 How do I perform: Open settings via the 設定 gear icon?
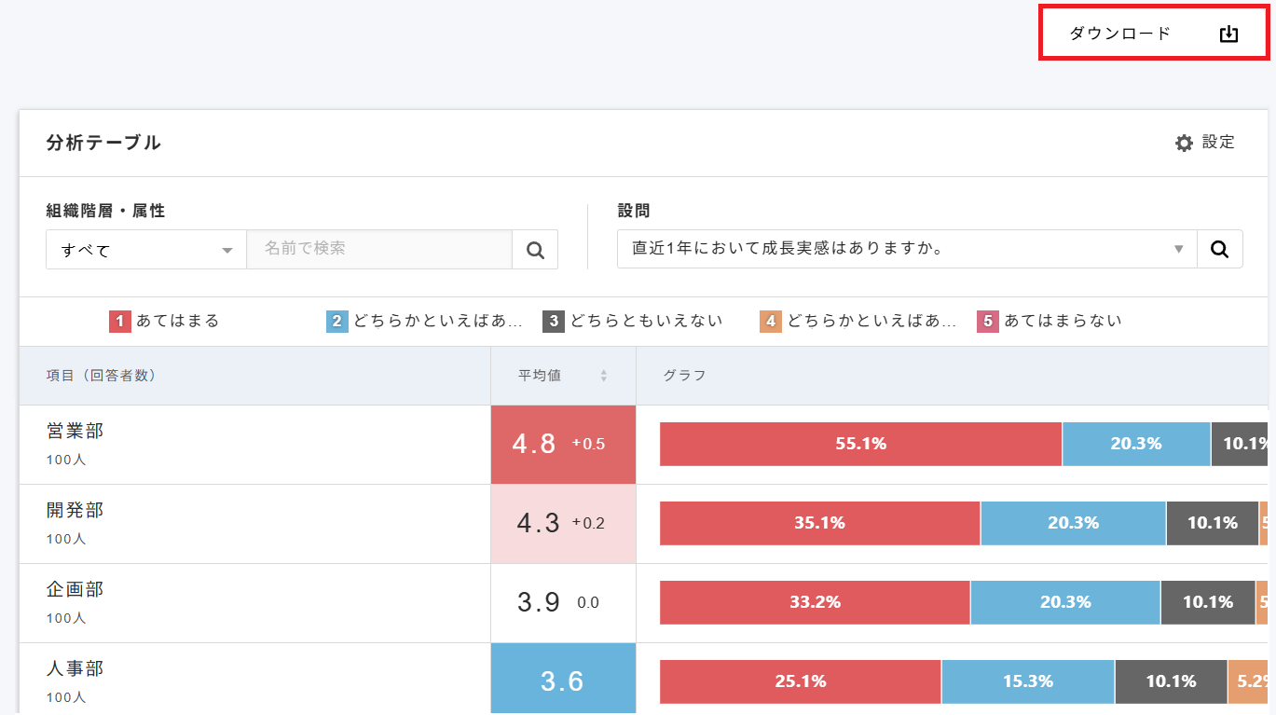[x=1184, y=143]
